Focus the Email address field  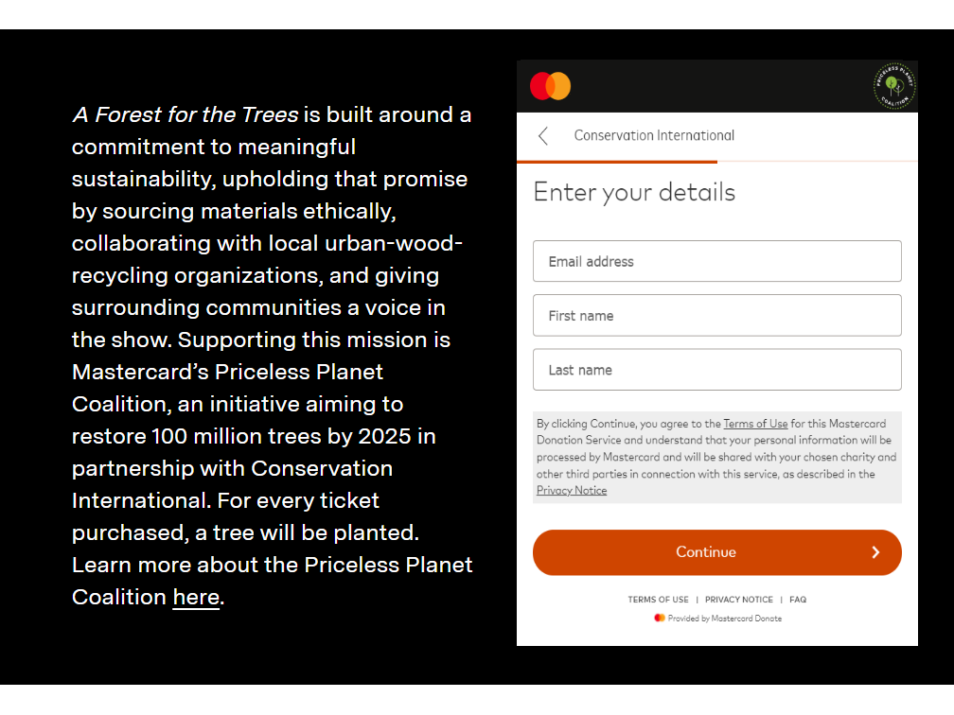(x=716, y=261)
